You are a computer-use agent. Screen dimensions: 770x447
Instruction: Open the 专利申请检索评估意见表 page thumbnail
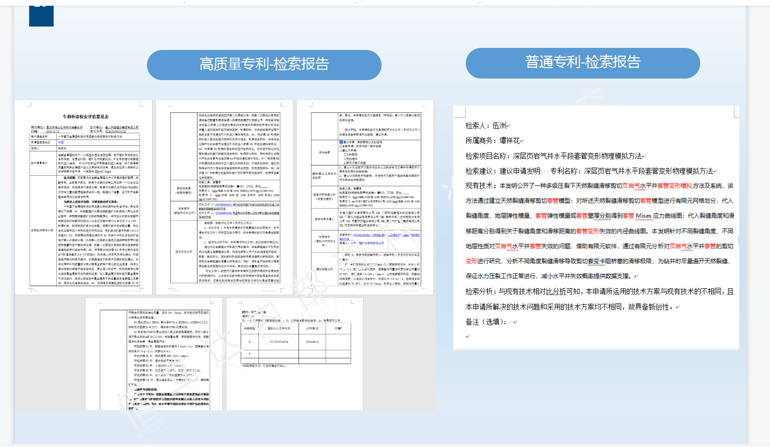84,198
